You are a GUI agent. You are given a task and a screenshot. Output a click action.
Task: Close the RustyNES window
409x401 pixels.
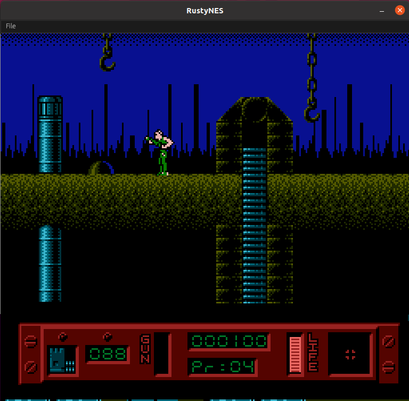click(399, 11)
